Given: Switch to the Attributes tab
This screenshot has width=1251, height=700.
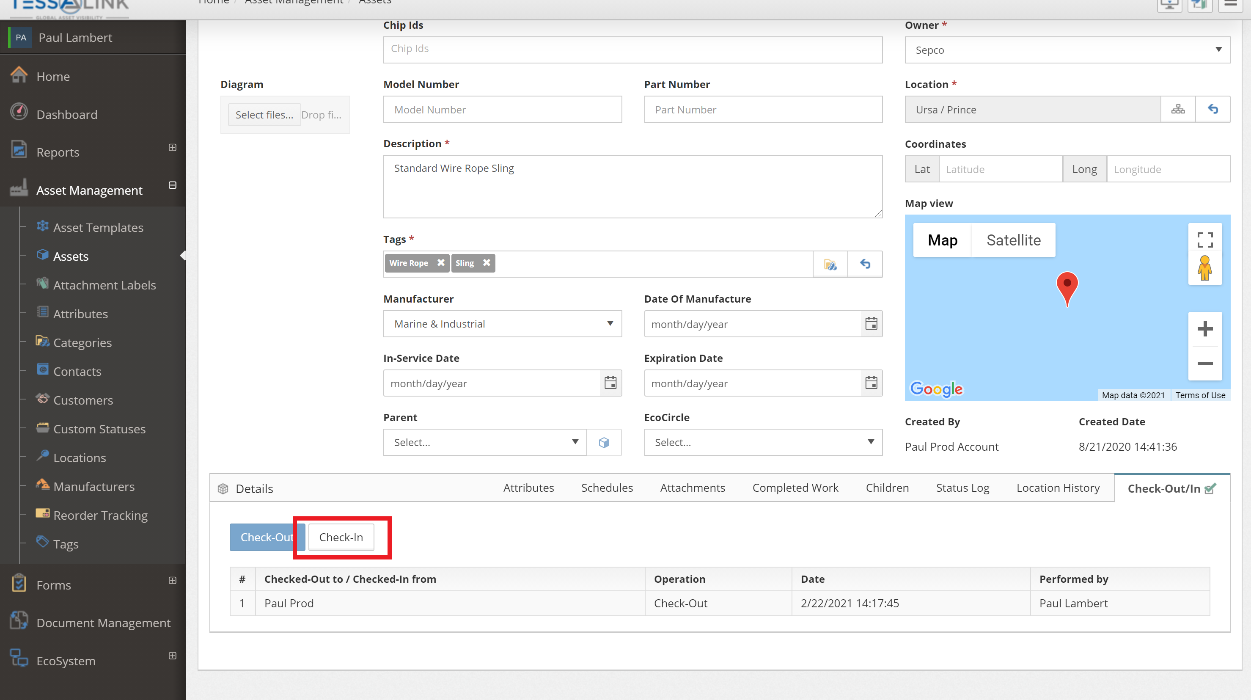Looking at the screenshot, I should 528,488.
